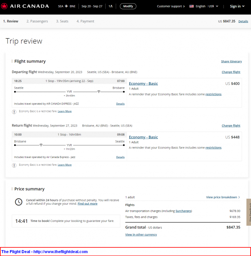Click the US $847.35 total in progress bar
The image size is (251, 256).
click(x=227, y=21)
